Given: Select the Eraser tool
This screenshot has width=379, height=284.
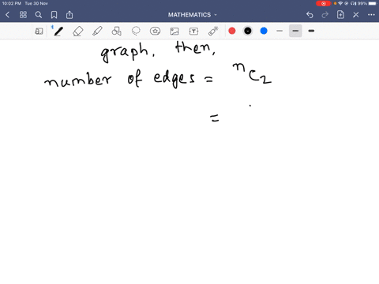Looking at the screenshot, I should tap(78, 32).
